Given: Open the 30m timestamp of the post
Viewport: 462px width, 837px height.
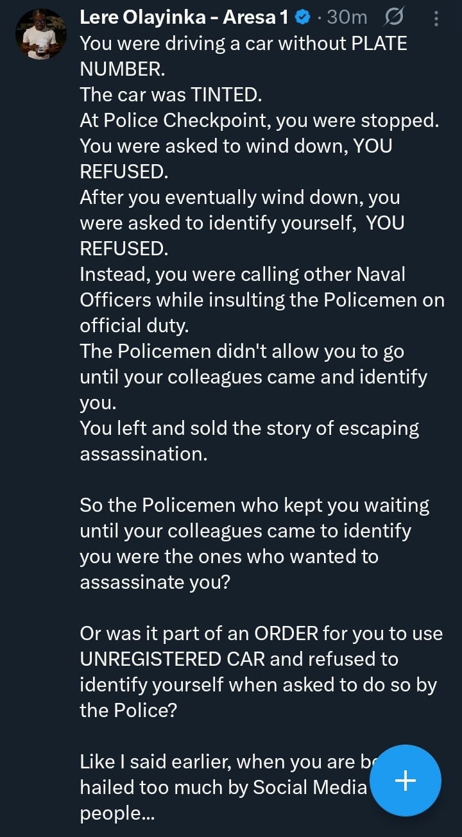Looking at the screenshot, I should [347, 18].
